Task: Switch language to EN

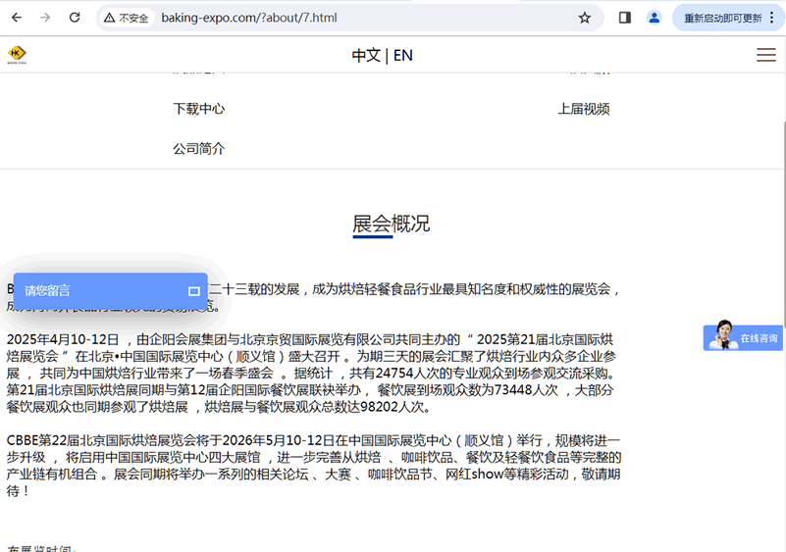Action: (x=403, y=56)
